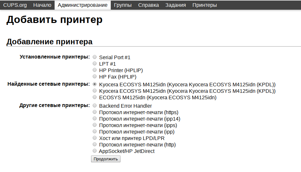Select HP Printer (HPLIP) radio option
The image size is (301, 172).
[x=95, y=70]
